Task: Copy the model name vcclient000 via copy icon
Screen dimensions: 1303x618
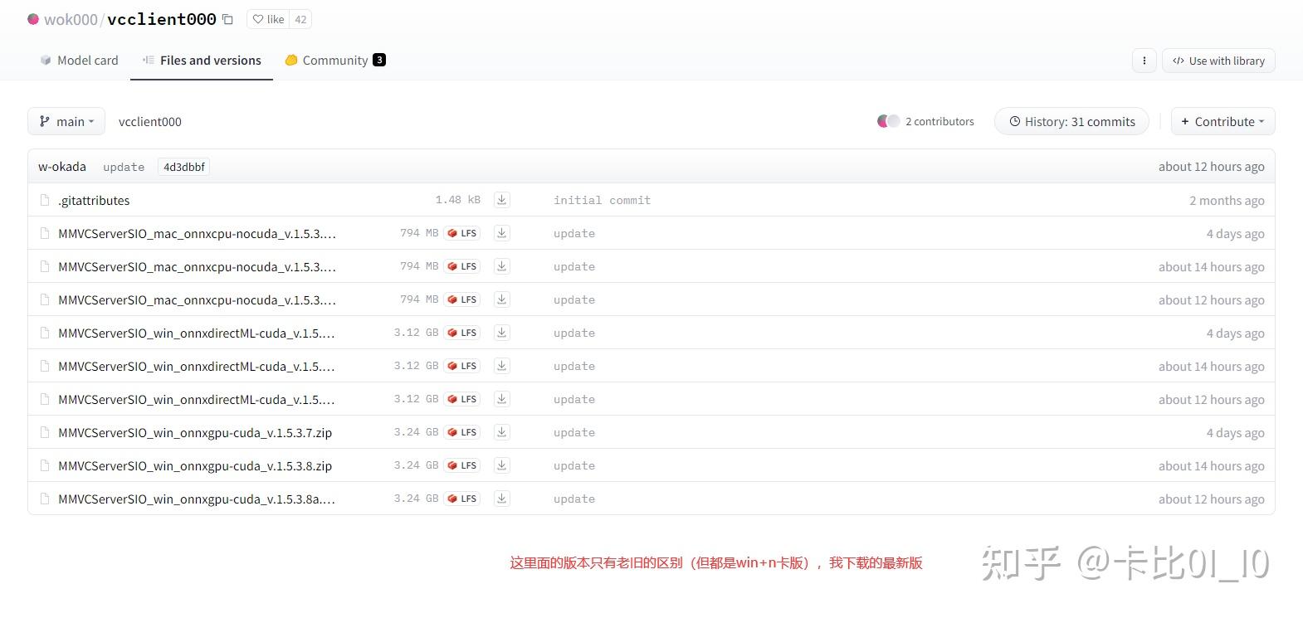Action: point(227,19)
